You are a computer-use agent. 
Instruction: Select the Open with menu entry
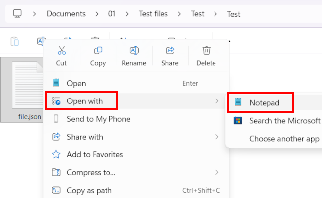click(136, 101)
